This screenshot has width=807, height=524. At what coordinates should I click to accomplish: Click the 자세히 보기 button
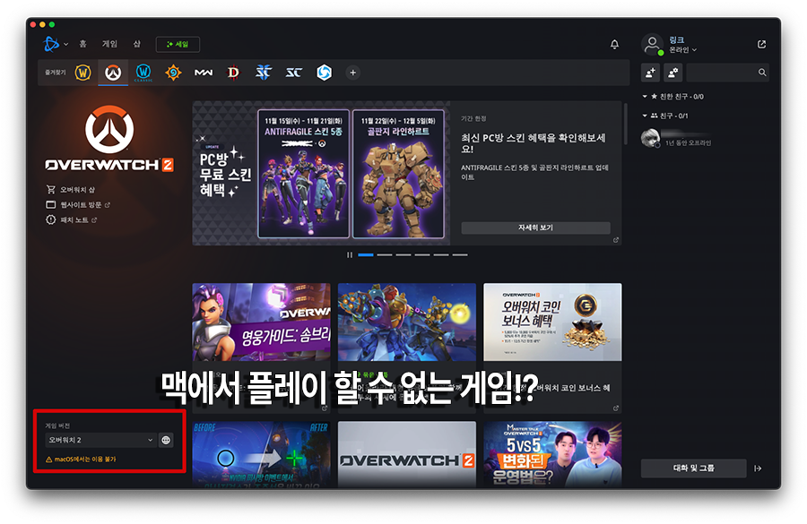coord(536,228)
